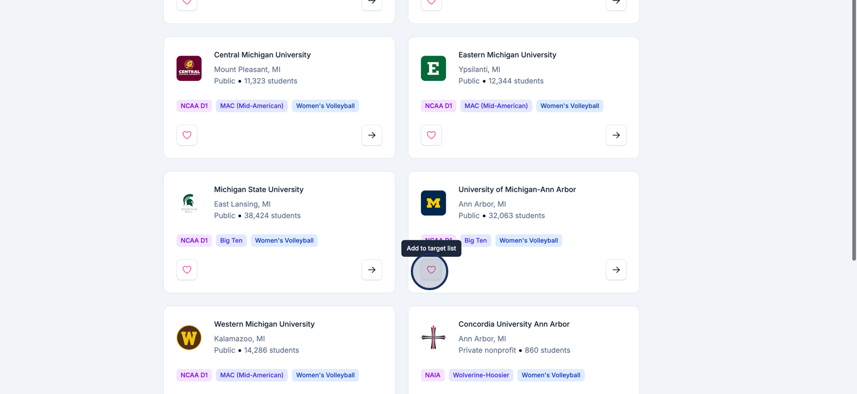Screen dimensions: 857x394
Task: Click 'Public • 32,063 students' text
Action: point(502,216)
